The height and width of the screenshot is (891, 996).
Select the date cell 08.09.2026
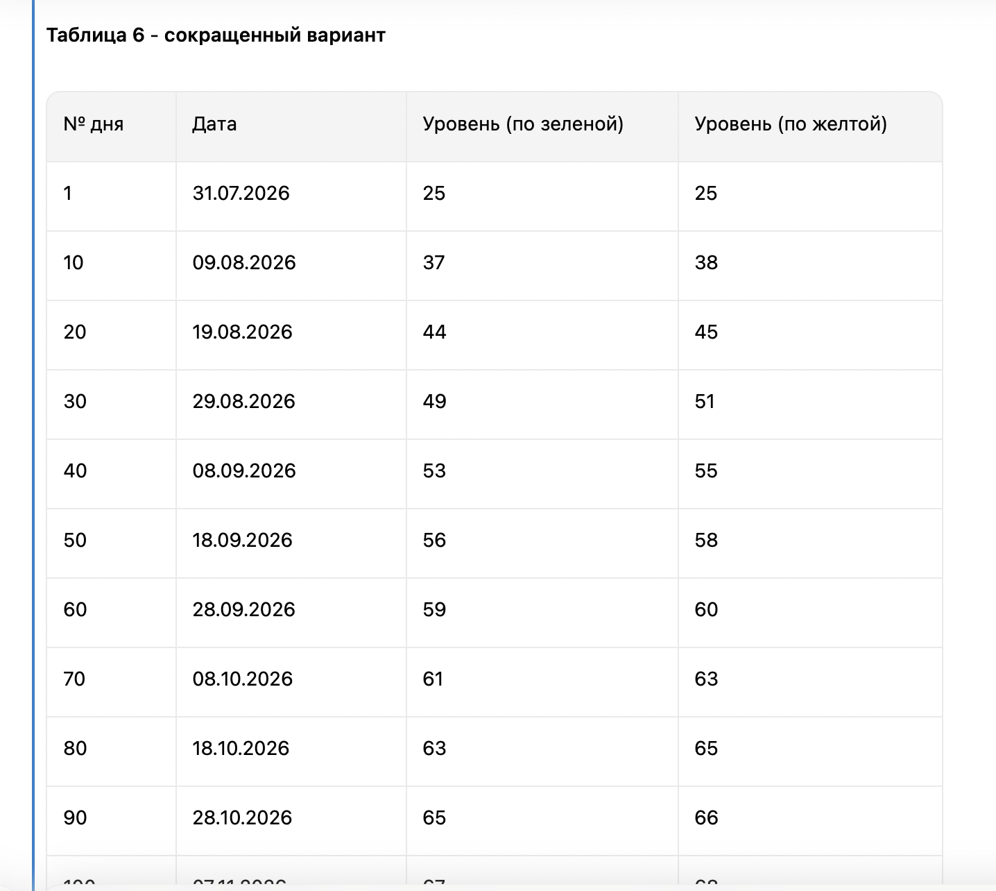pos(244,470)
